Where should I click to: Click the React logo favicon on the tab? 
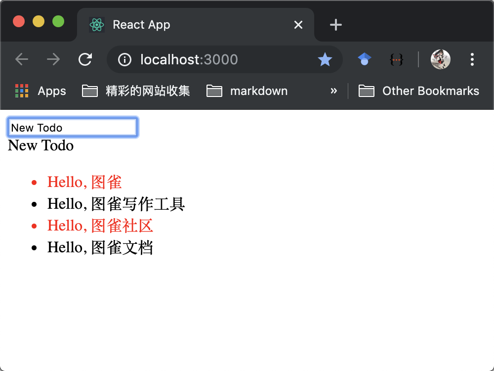pyautogui.click(x=97, y=24)
